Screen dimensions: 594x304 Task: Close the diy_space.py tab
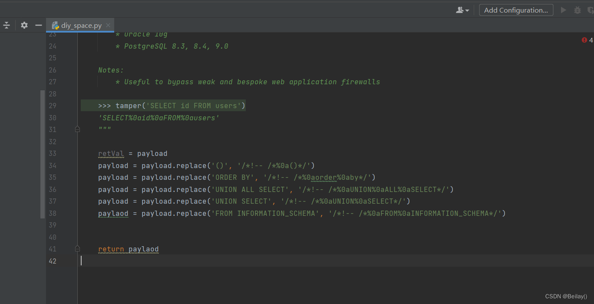click(108, 25)
